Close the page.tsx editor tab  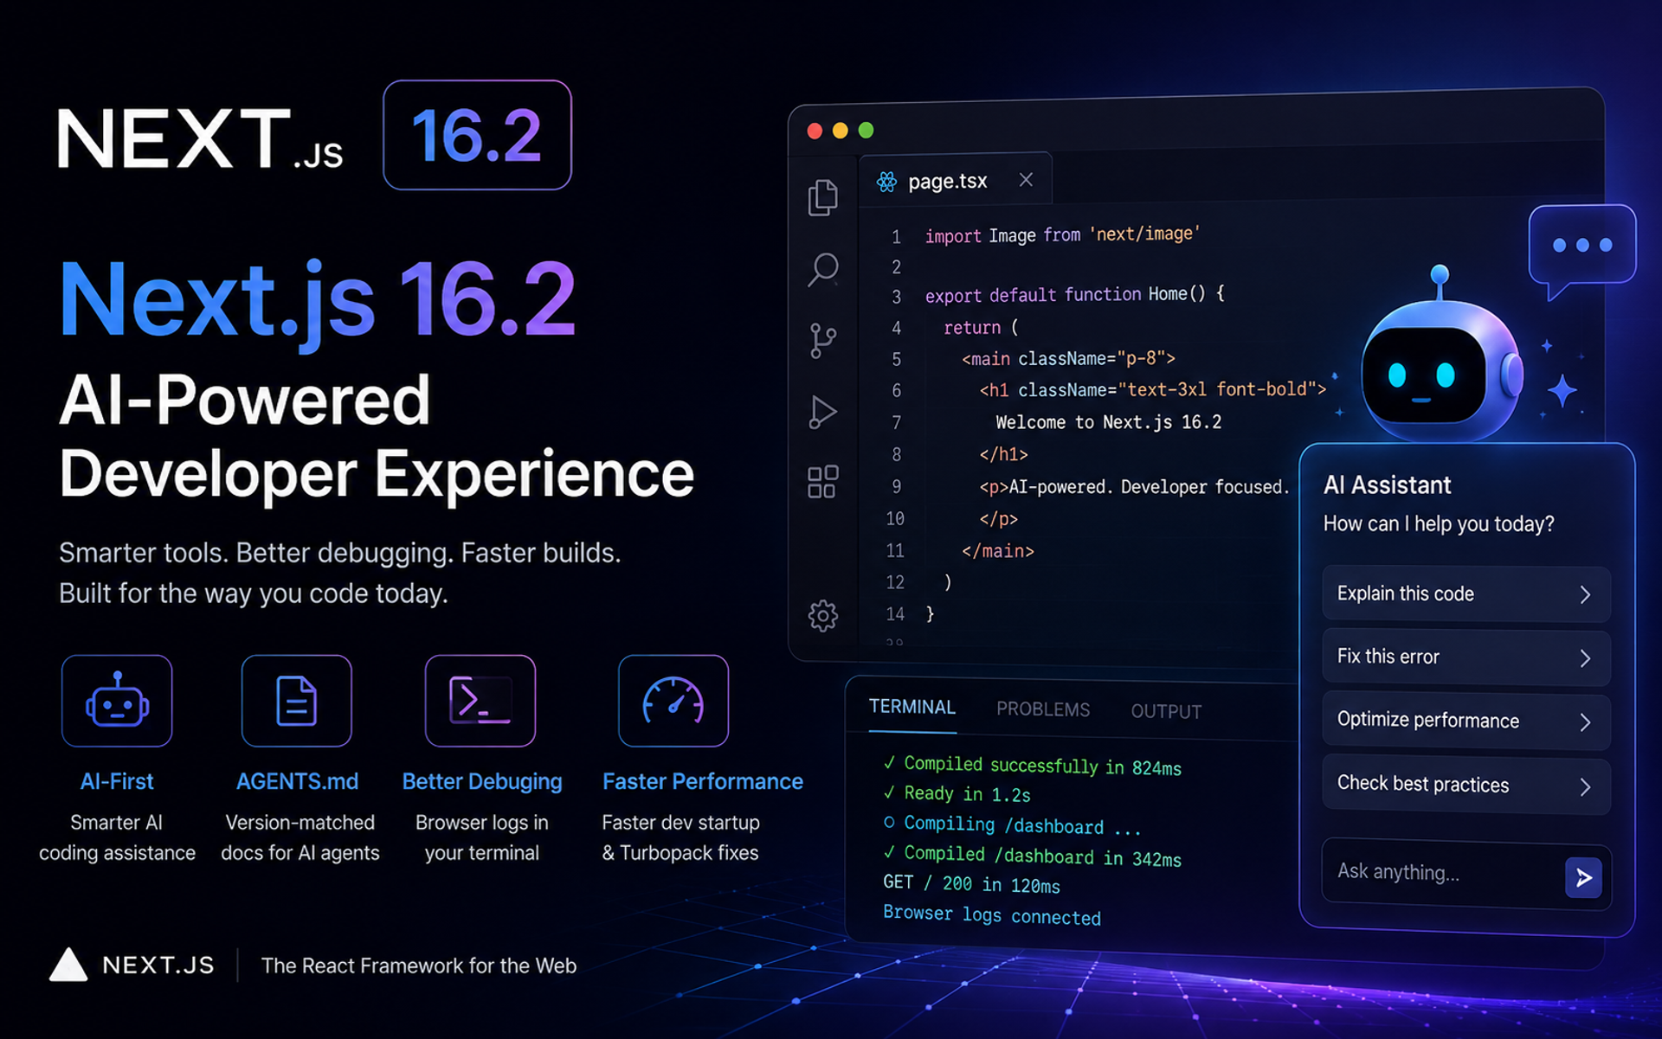[1026, 180]
